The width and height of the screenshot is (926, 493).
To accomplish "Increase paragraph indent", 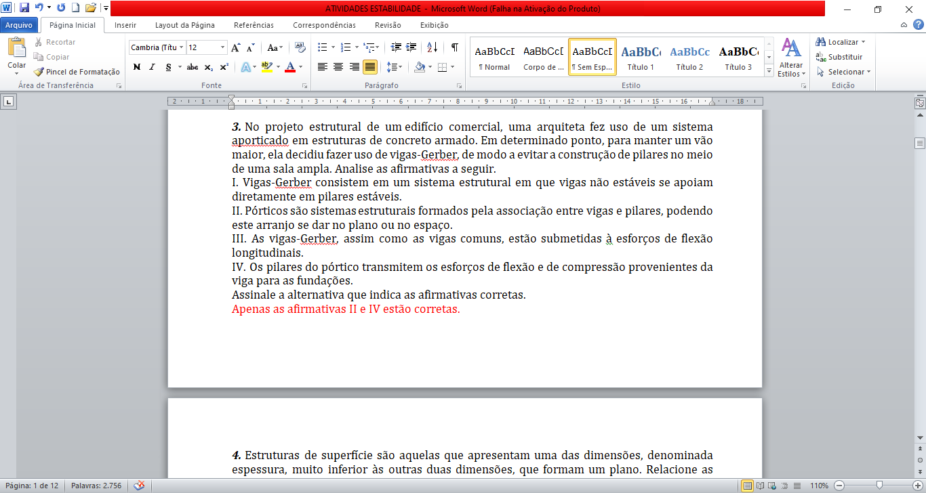I will click(411, 47).
